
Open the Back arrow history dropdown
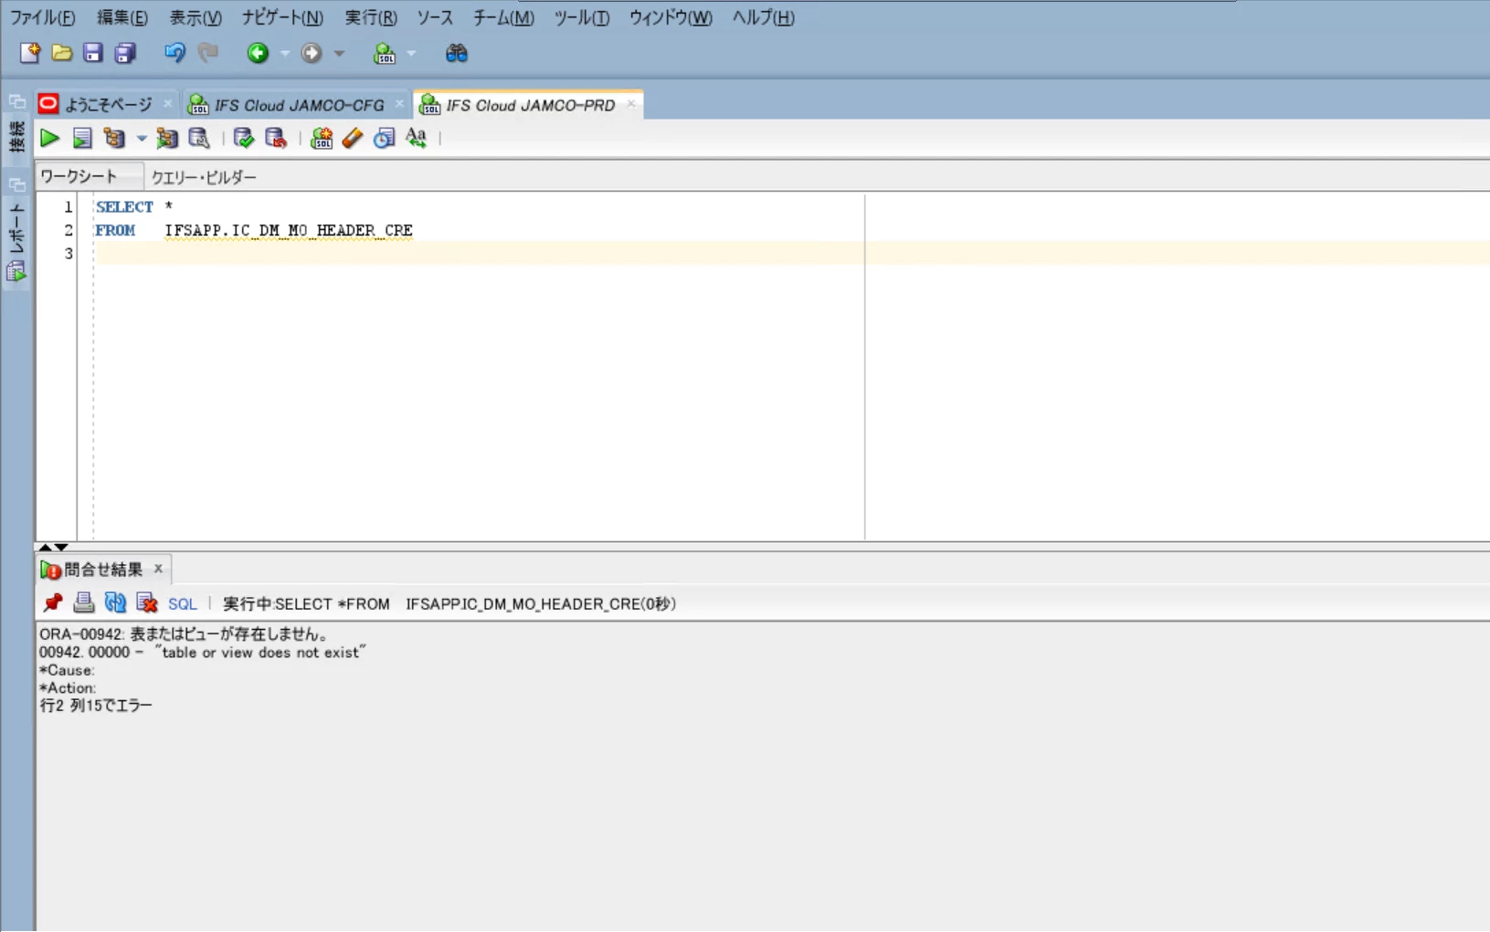pos(284,54)
